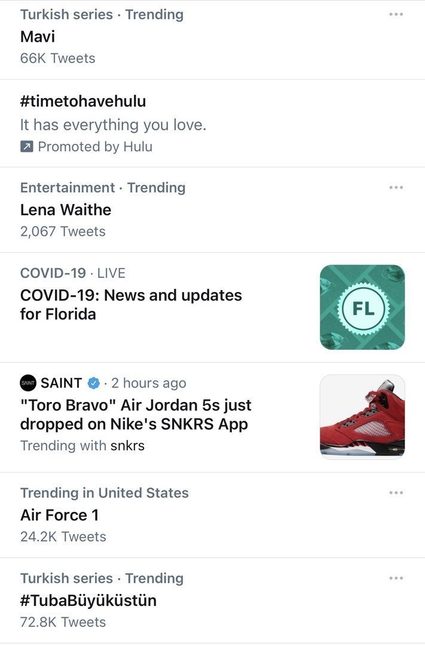Tap the promoted arrow icon beside Hulu
This screenshot has width=425, height=646.
click(x=26, y=147)
